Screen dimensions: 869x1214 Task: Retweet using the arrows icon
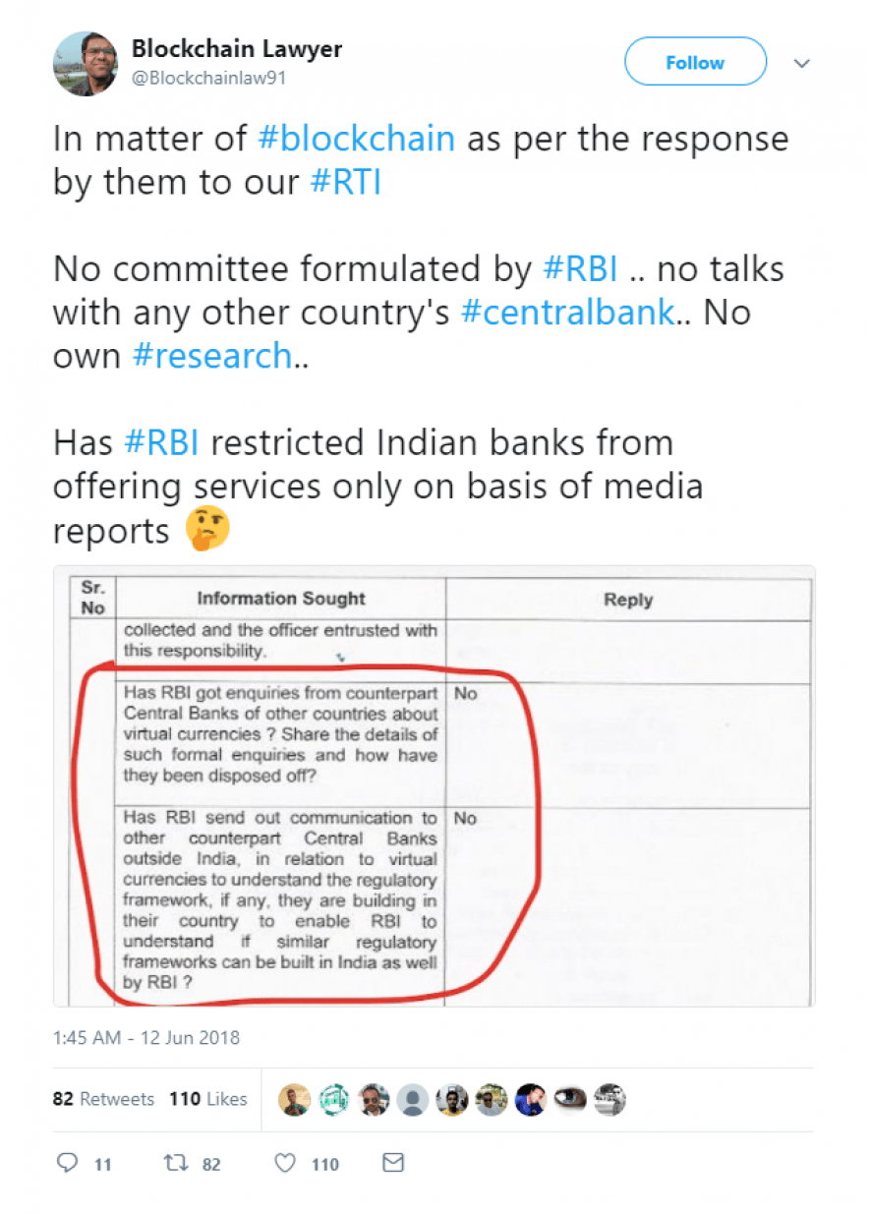(x=173, y=1163)
